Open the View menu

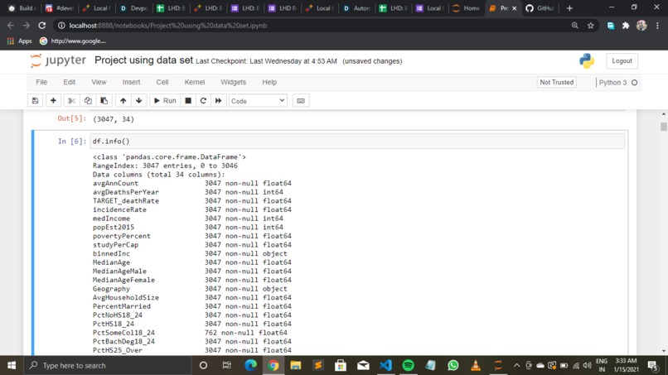coord(99,82)
